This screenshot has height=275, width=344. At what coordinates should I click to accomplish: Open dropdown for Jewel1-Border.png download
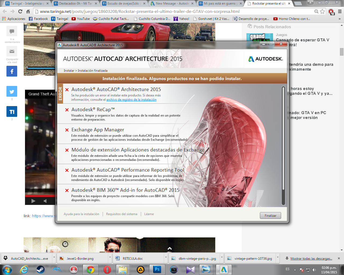coord(110,258)
